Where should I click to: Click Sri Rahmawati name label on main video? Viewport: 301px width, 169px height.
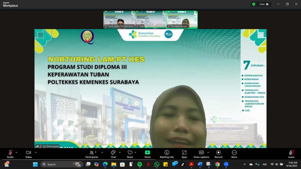(x=51, y=146)
